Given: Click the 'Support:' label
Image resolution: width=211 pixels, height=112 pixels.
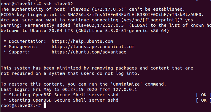Looking at the screenshot, I should [x=19, y=52].
